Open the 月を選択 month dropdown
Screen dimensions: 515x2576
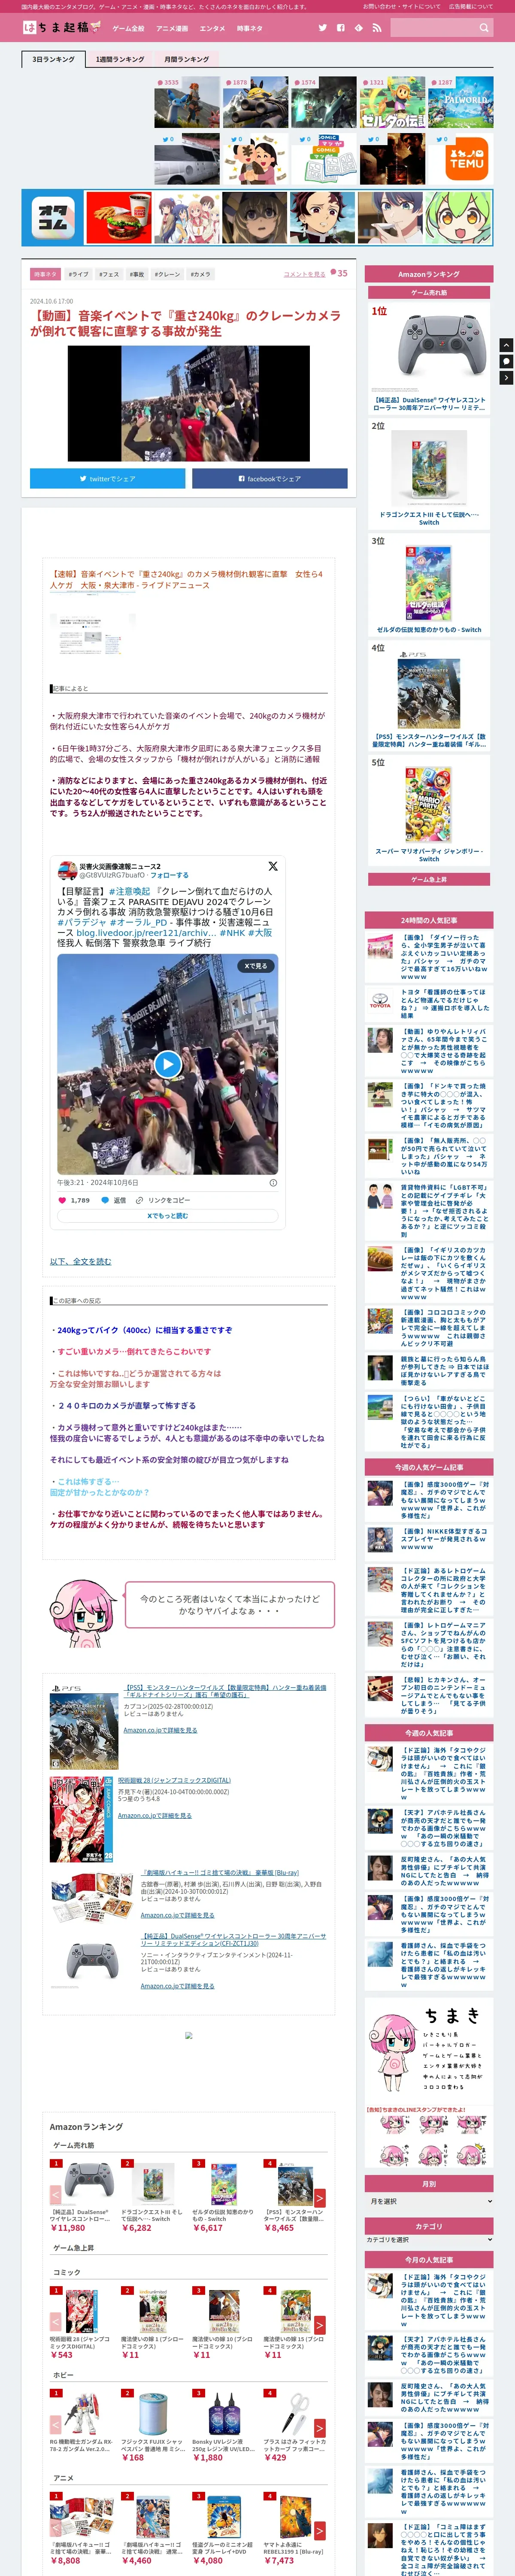click(x=429, y=2201)
